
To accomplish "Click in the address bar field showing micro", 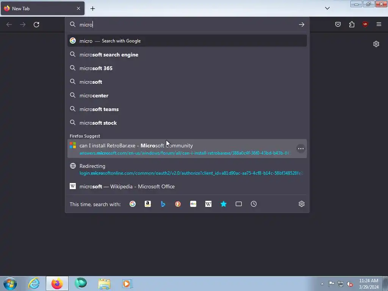I will click(x=187, y=25).
